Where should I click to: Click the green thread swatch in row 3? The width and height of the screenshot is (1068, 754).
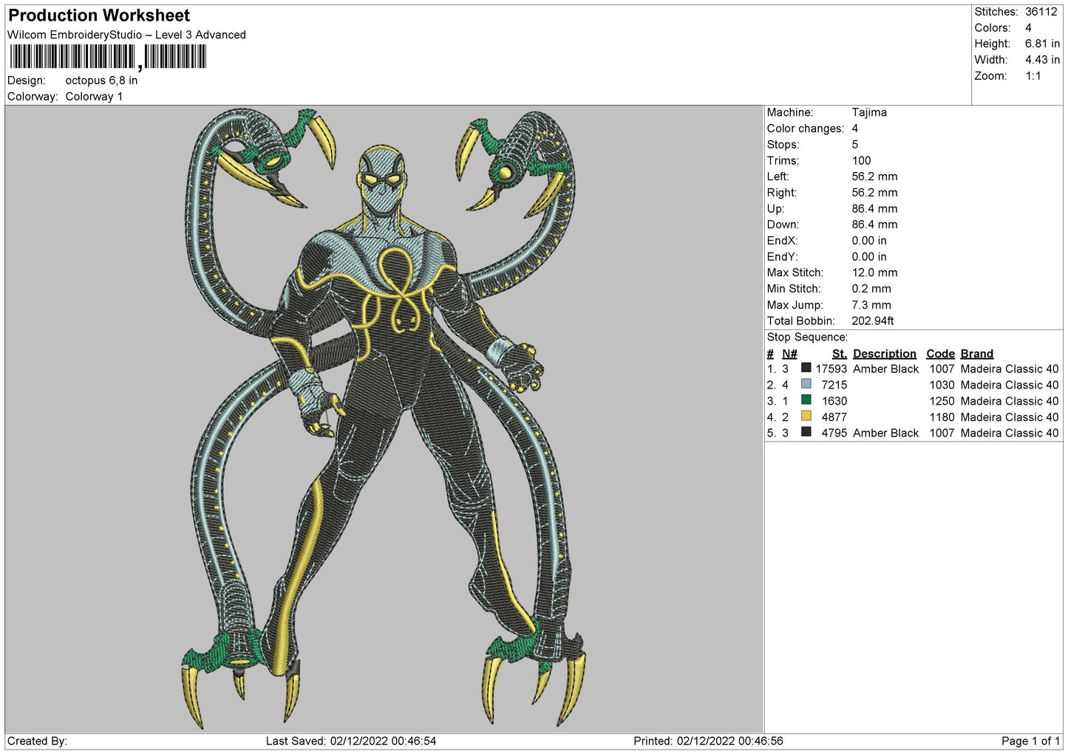806,400
